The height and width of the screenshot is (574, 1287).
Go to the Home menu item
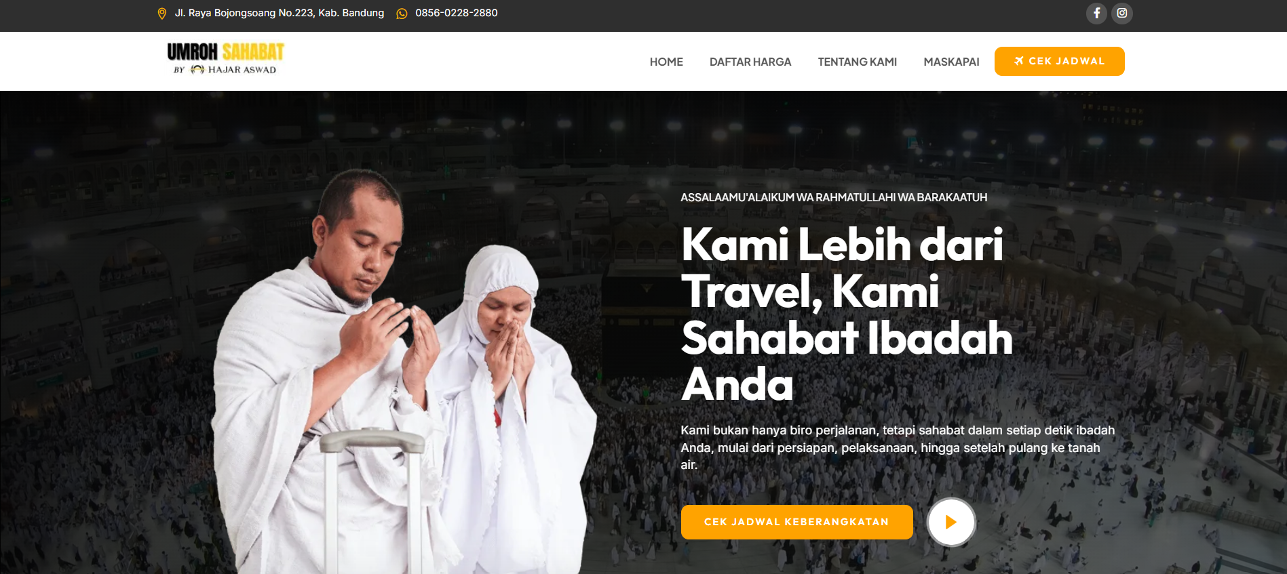(666, 62)
